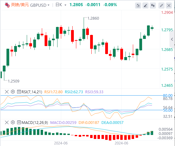Viewport: 175px width, 146px height.
Task: Click the 1.2509 low price label
Action: coord(14,81)
